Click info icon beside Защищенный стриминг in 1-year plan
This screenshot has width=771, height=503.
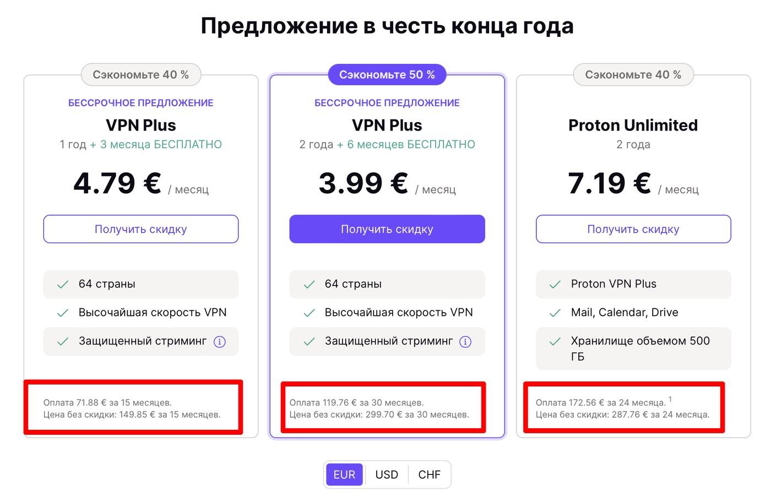click(x=219, y=342)
